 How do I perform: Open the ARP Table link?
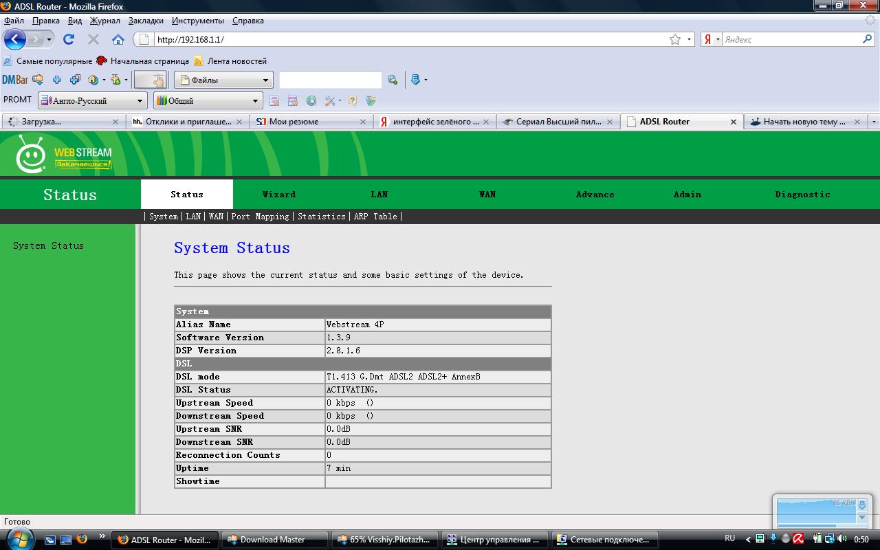(x=375, y=217)
